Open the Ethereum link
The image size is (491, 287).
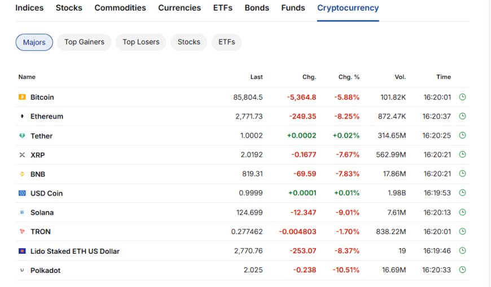(47, 116)
